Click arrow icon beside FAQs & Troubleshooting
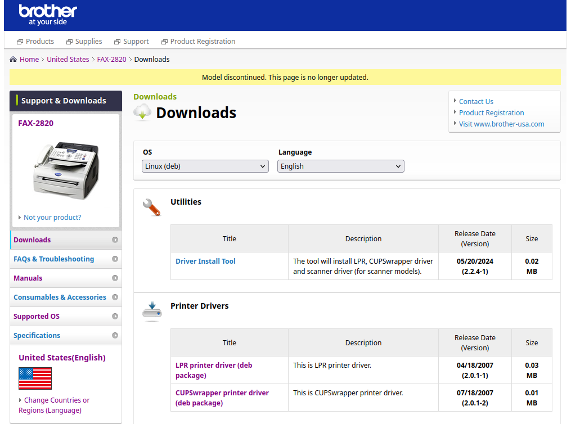The image size is (571, 424). tap(115, 259)
